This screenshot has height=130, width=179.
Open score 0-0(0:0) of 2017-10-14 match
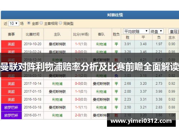click(x=81, y=84)
